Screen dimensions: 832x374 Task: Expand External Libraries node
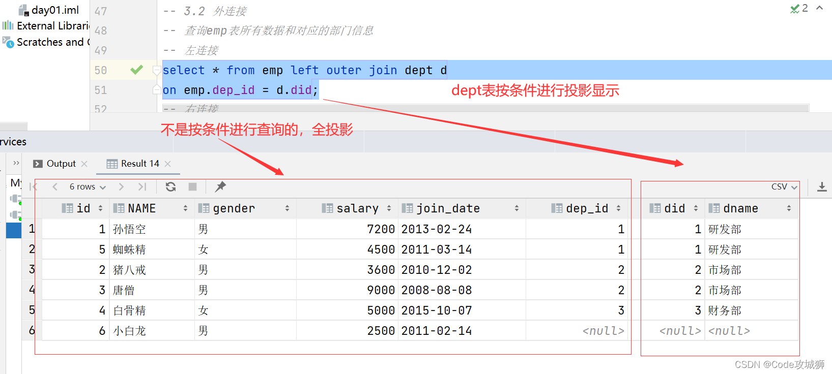pyautogui.click(x=46, y=26)
